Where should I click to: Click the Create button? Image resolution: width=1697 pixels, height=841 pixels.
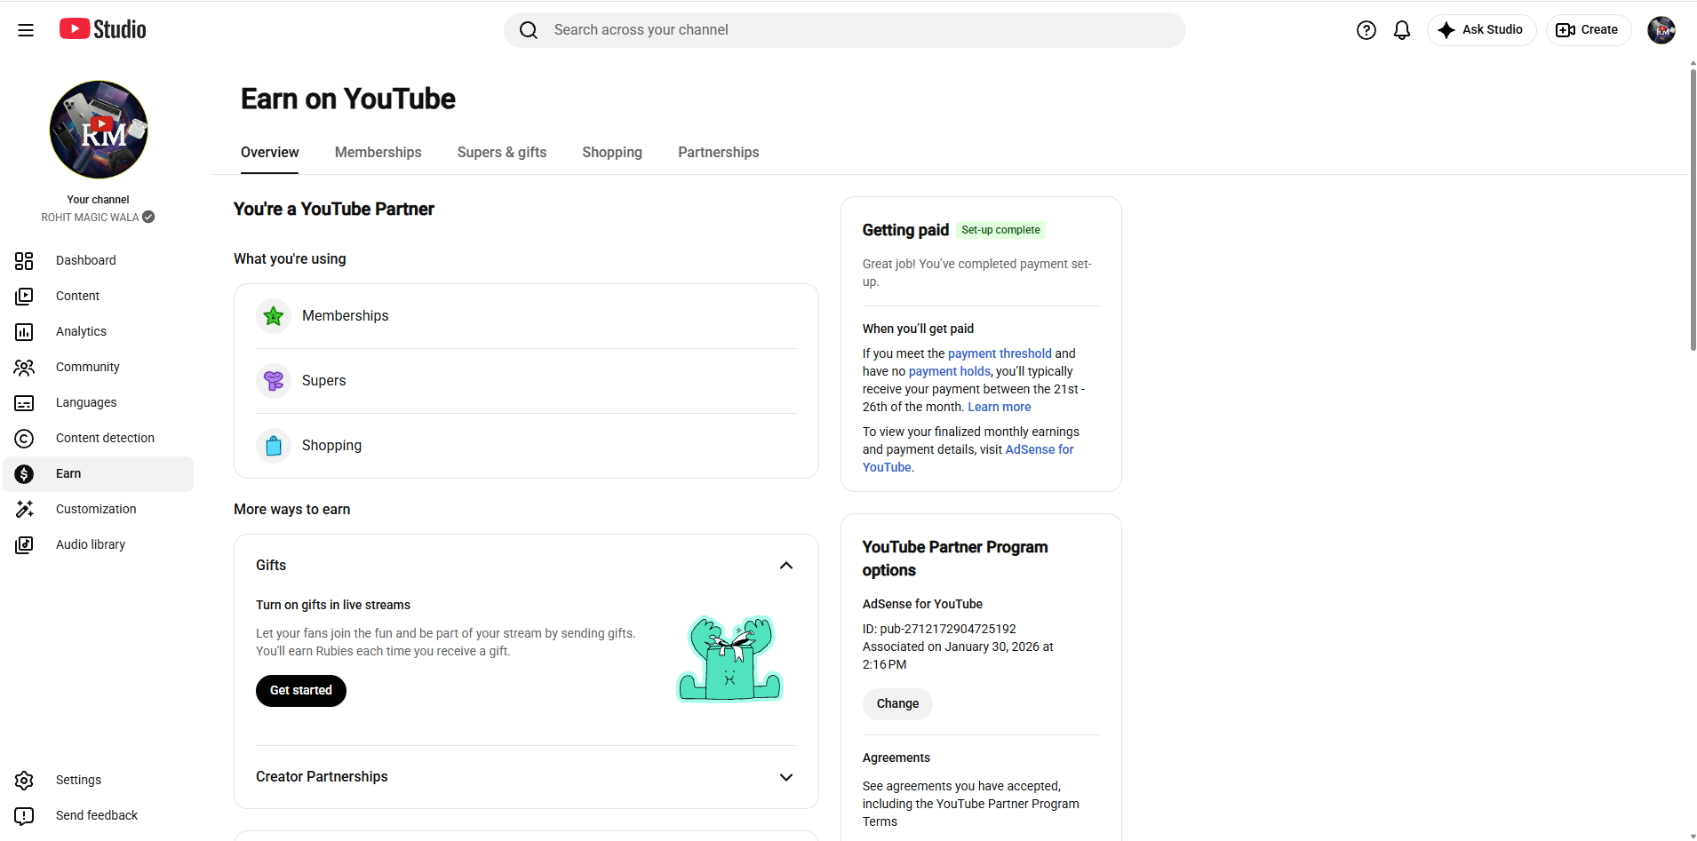(x=1589, y=30)
